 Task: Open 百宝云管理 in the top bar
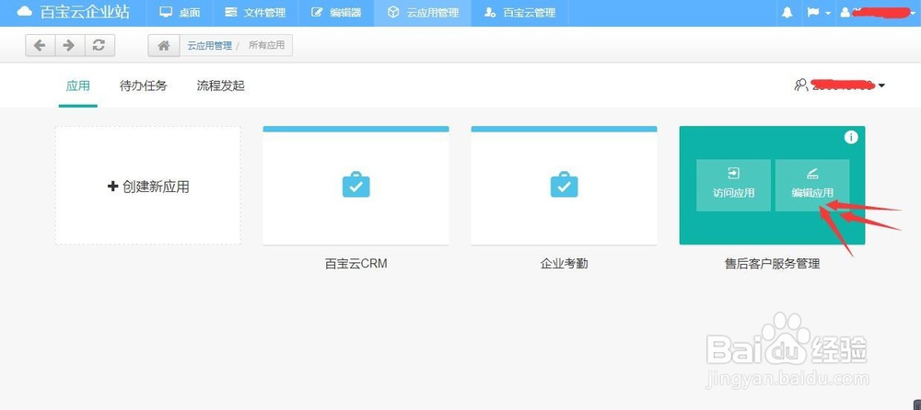519,13
